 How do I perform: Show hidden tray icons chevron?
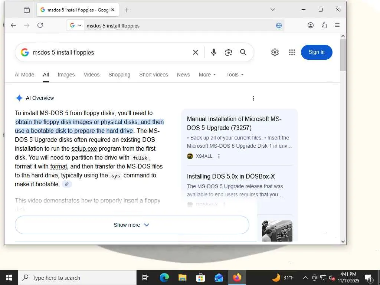305,278
